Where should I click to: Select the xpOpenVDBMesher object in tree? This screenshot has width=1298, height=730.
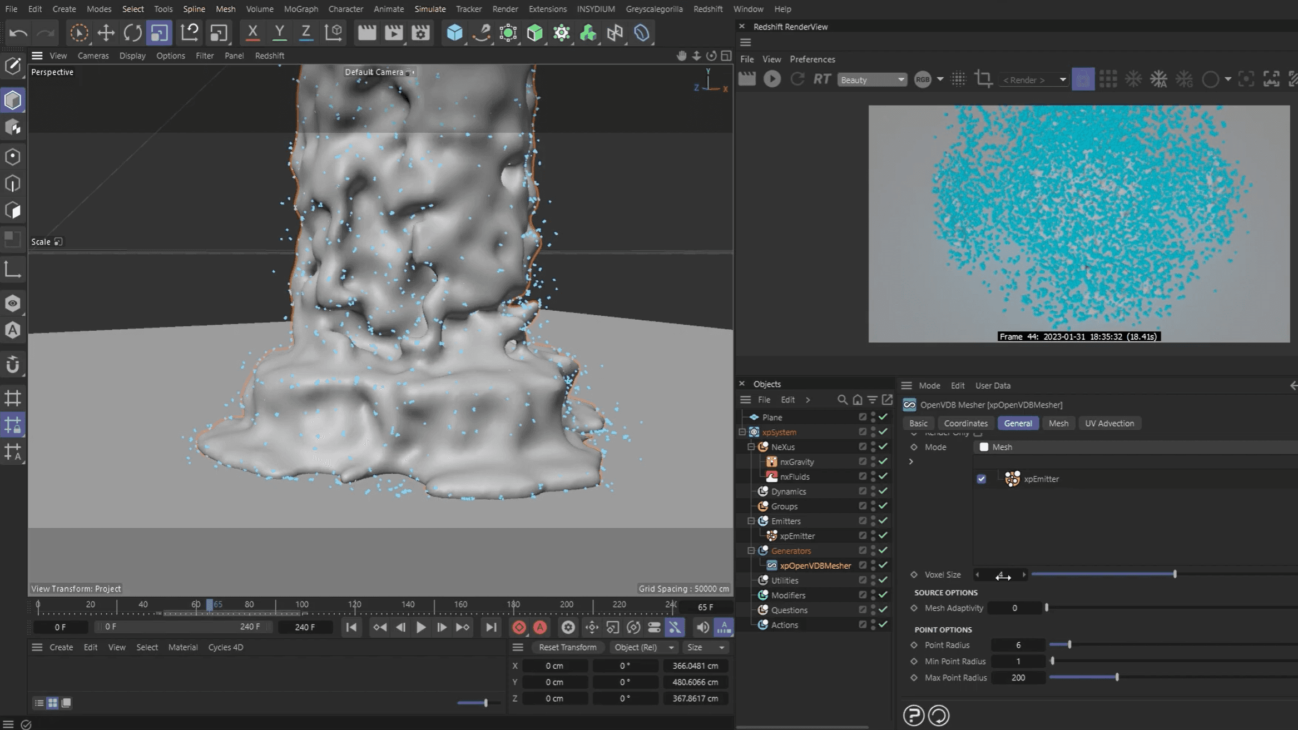[815, 565]
